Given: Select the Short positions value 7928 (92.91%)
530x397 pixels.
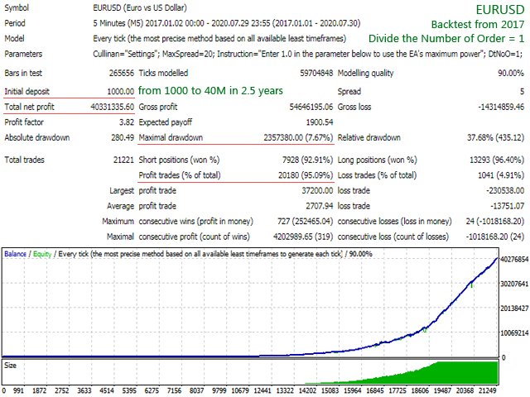Looking at the screenshot, I should pos(307,160).
